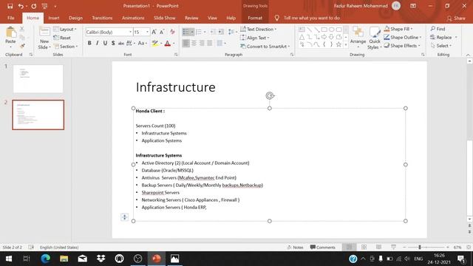The image size is (473, 266).
Task: Open Dropbox from the taskbar
Action: [x=101, y=259]
